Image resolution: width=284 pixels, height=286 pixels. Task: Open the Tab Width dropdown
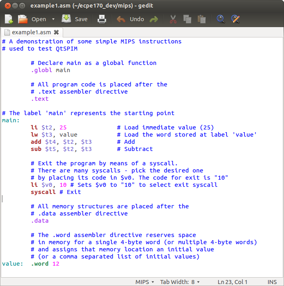179,282
